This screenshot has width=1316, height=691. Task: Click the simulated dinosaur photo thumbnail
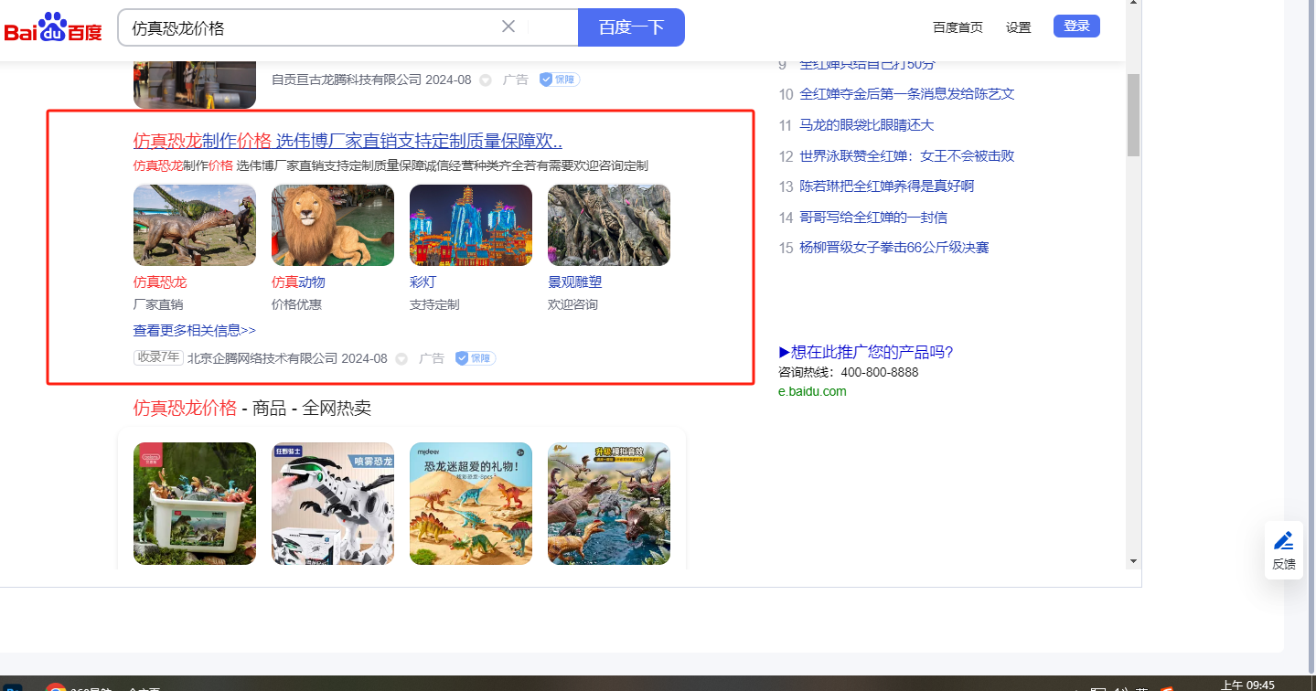coord(195,226)
